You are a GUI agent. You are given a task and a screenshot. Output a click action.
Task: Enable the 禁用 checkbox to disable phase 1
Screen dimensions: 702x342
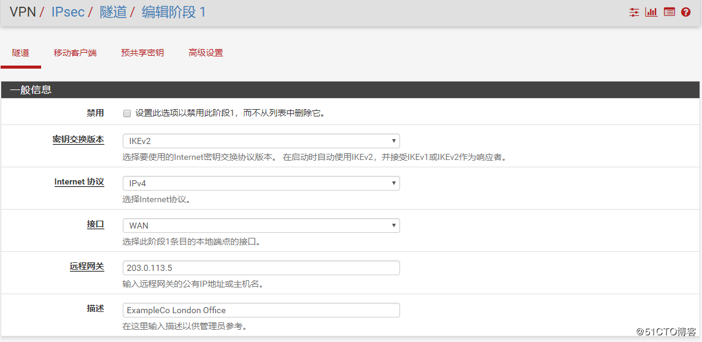[127, 113]
